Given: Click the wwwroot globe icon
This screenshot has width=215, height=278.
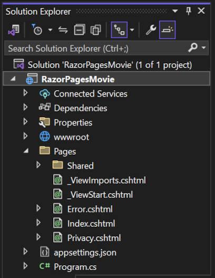Looking at the screenshot, I should [45, 136].
